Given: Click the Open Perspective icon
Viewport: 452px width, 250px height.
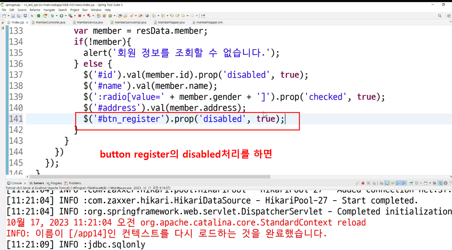Looking at the screenshot, I should tap(449, 16).
